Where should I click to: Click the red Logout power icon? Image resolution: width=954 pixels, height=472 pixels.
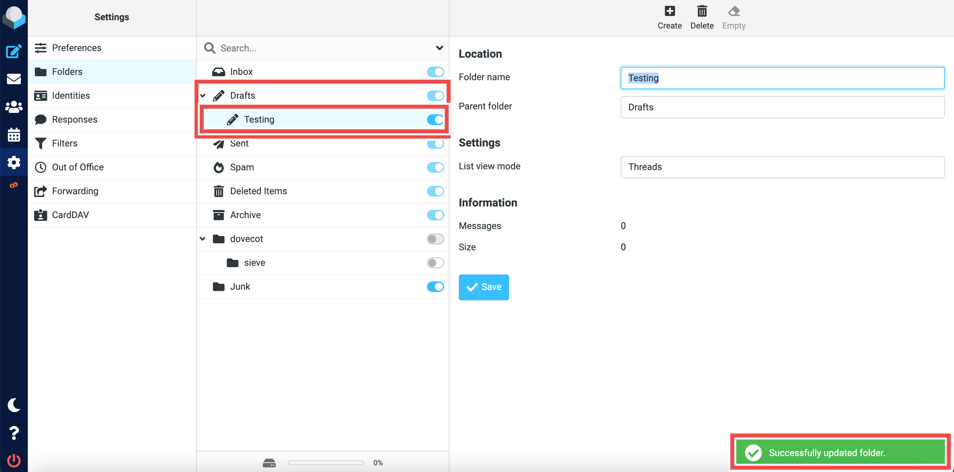14,460
